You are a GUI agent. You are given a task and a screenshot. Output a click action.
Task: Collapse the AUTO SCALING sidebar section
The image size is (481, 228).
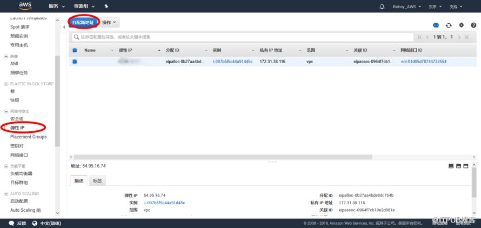[x=6, y=193]
